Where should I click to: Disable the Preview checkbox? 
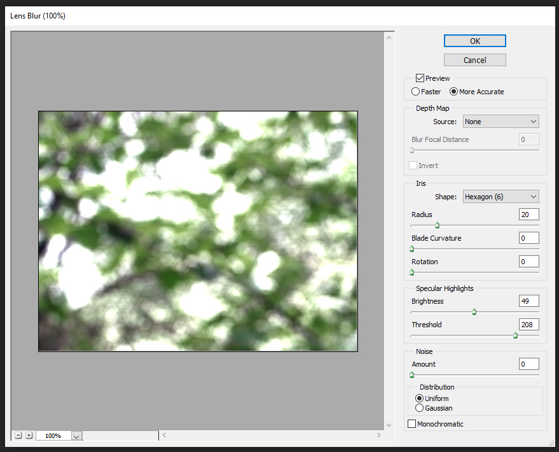(420, 78)
